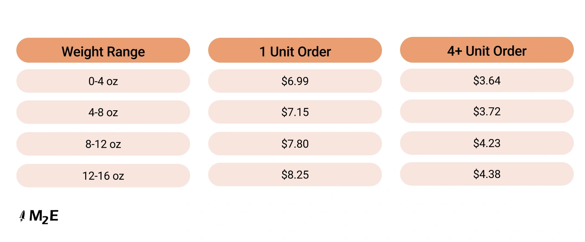The height and width of the screenshot is (242, 585).
Task: Click the subscript 2 in the logo
Action: (x=45, y=220)
